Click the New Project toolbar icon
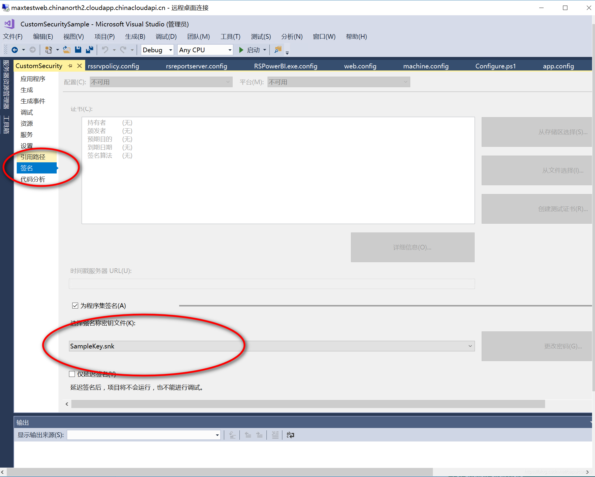The image size is (595, 477). point(48,50)
